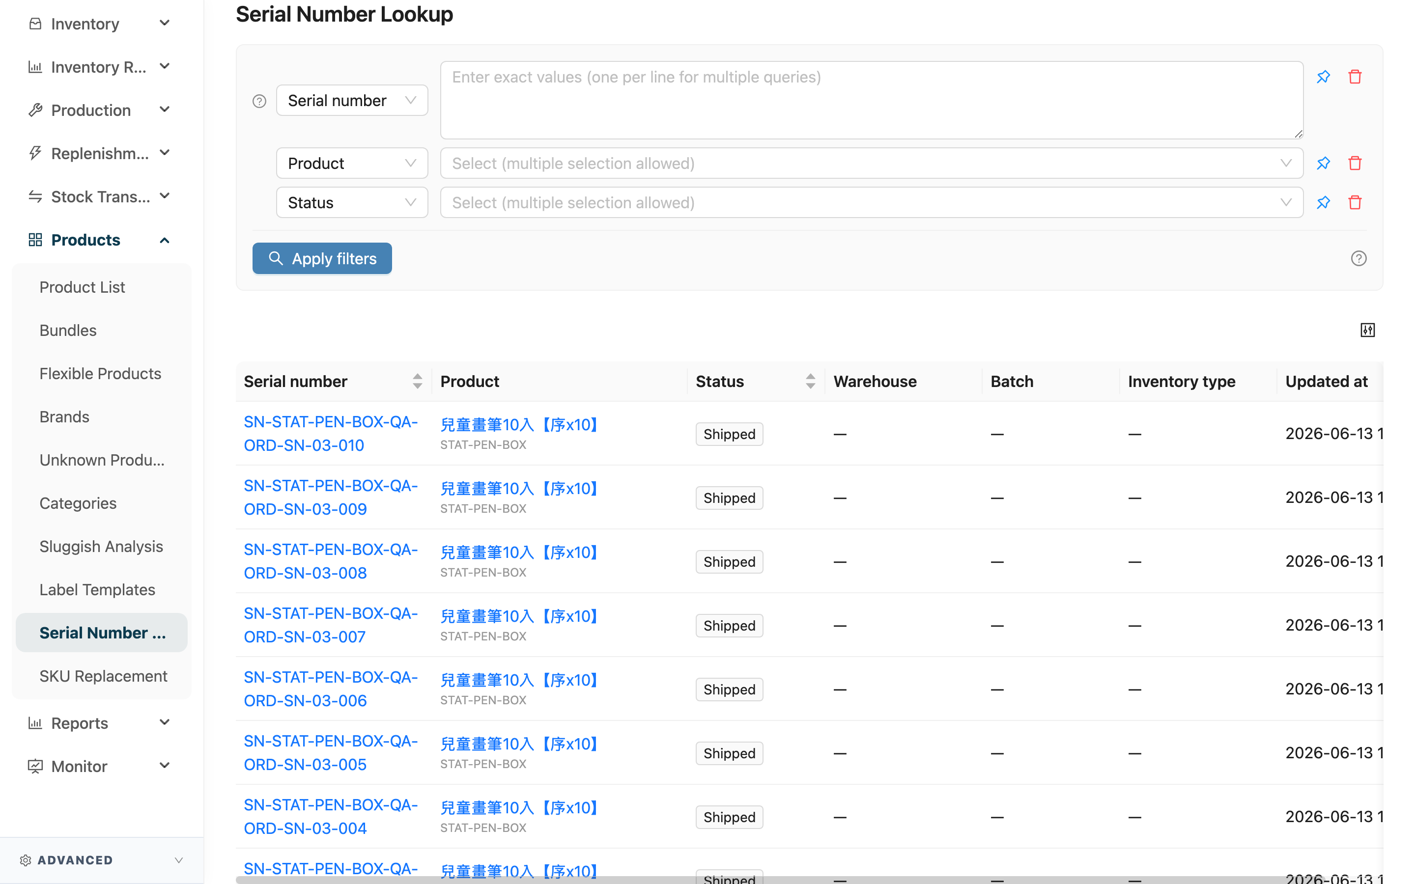Expand the Reports menu chevron

point(165,722)
